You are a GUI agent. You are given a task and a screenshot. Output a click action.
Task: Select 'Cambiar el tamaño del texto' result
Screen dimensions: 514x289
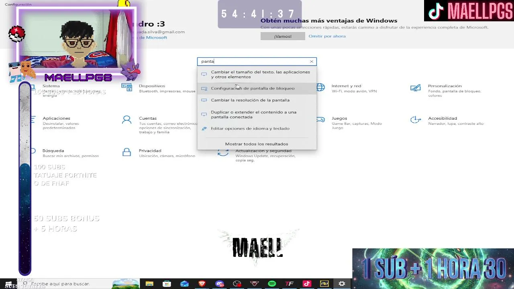click(257, 74)
